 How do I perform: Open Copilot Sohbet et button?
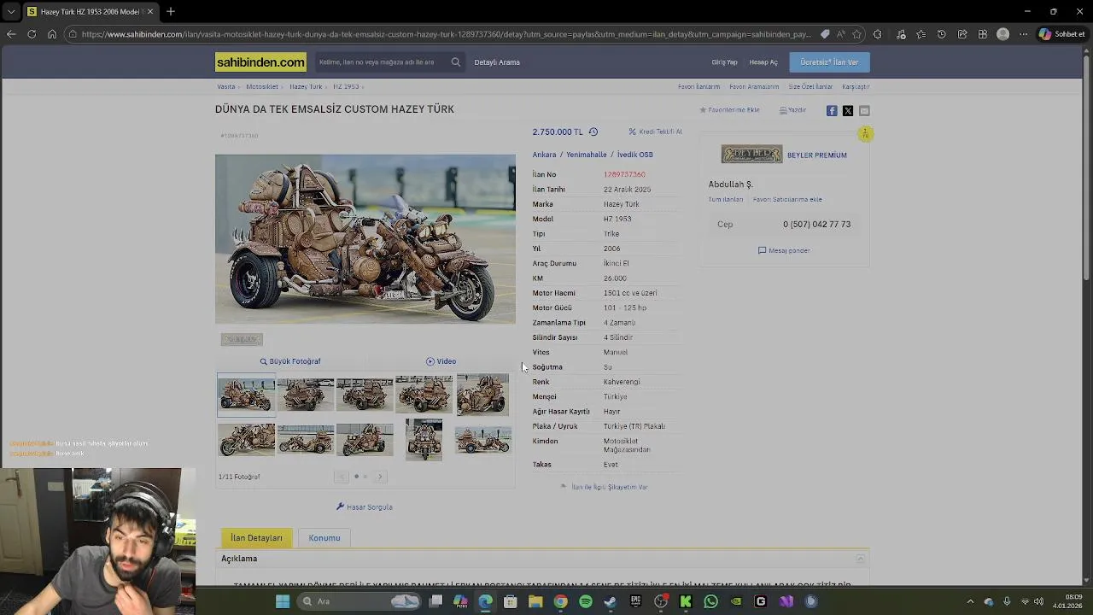(x=1062, y=34)
